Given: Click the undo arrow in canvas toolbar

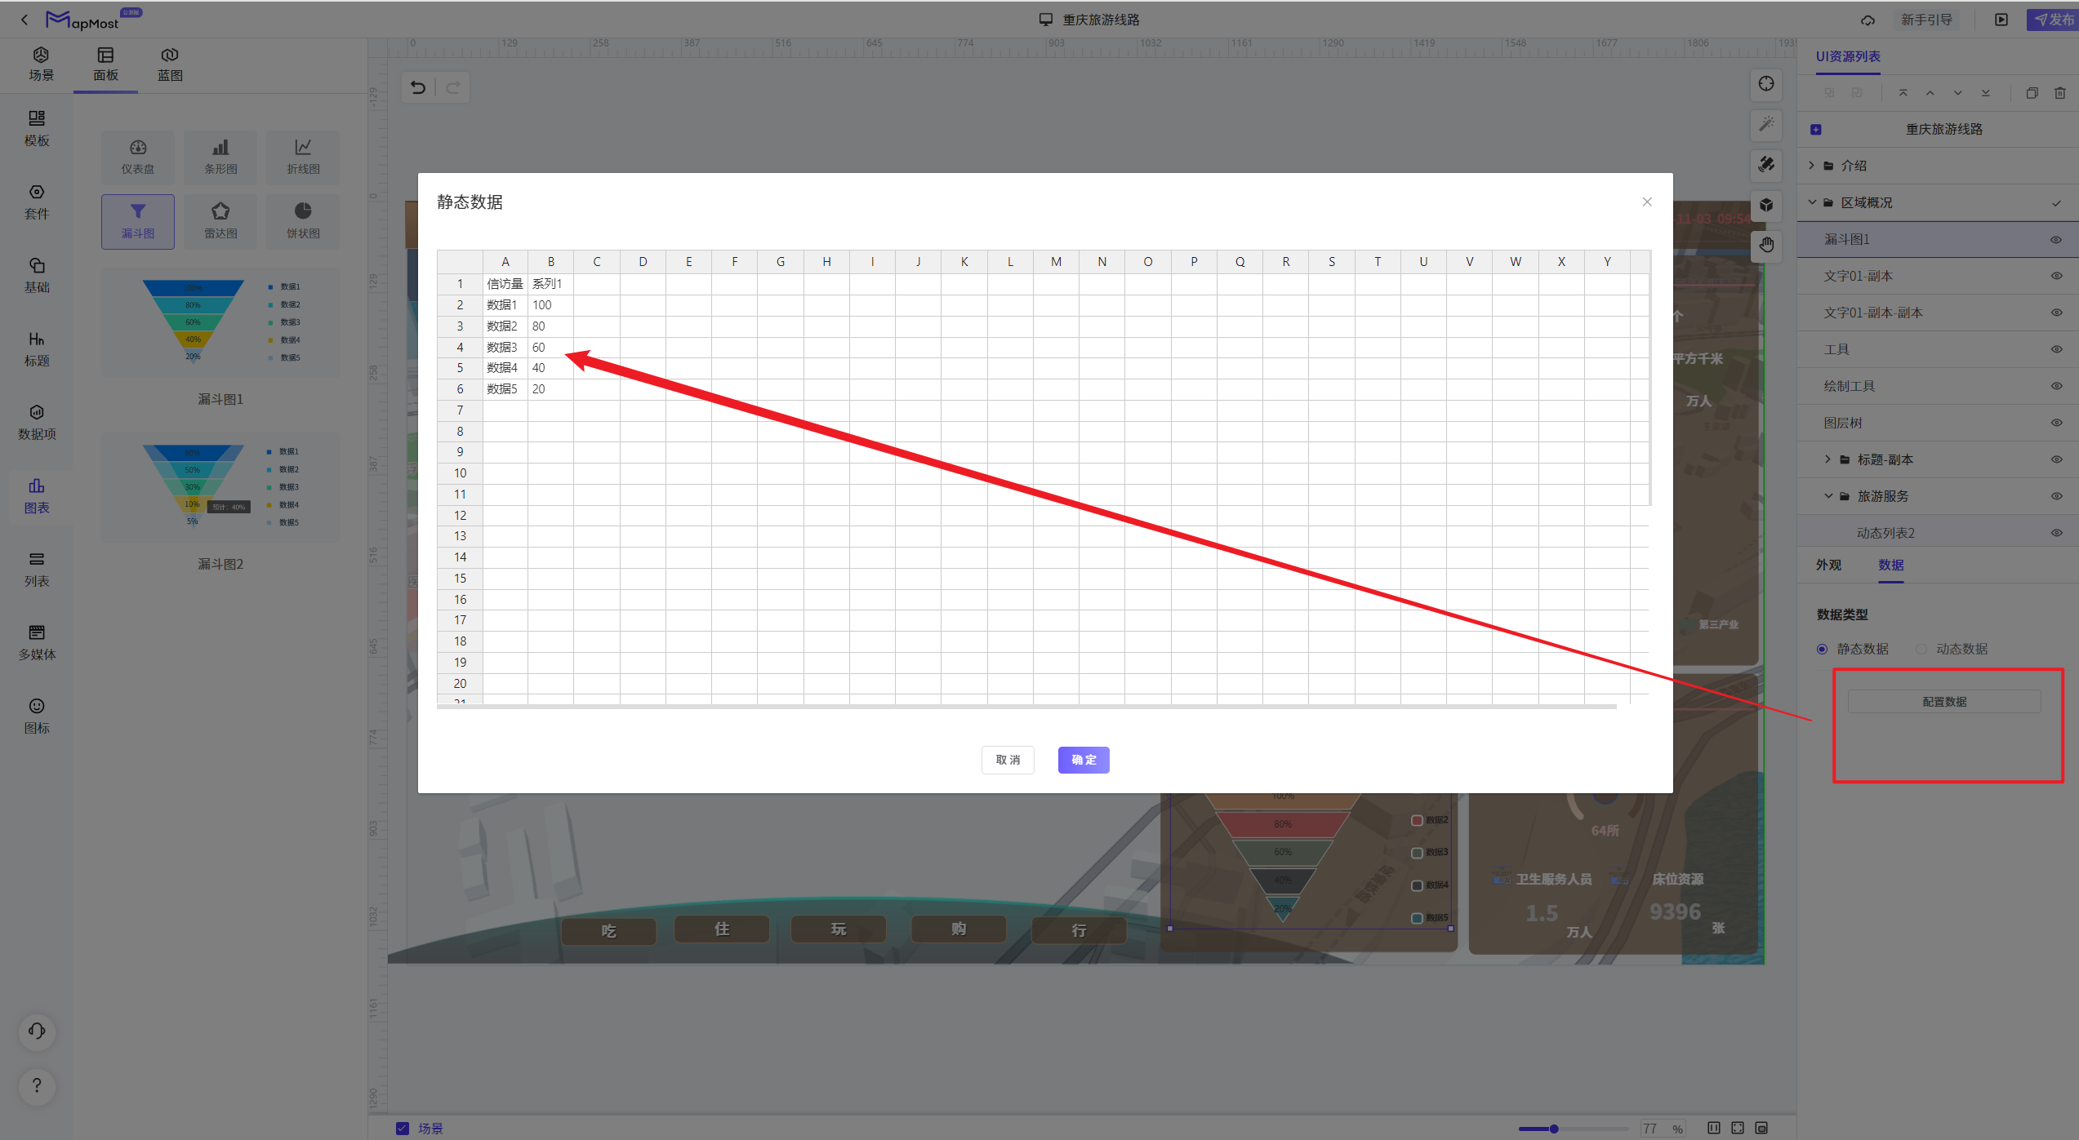Looking at the screenshot, I should click(x=418, y=87).
